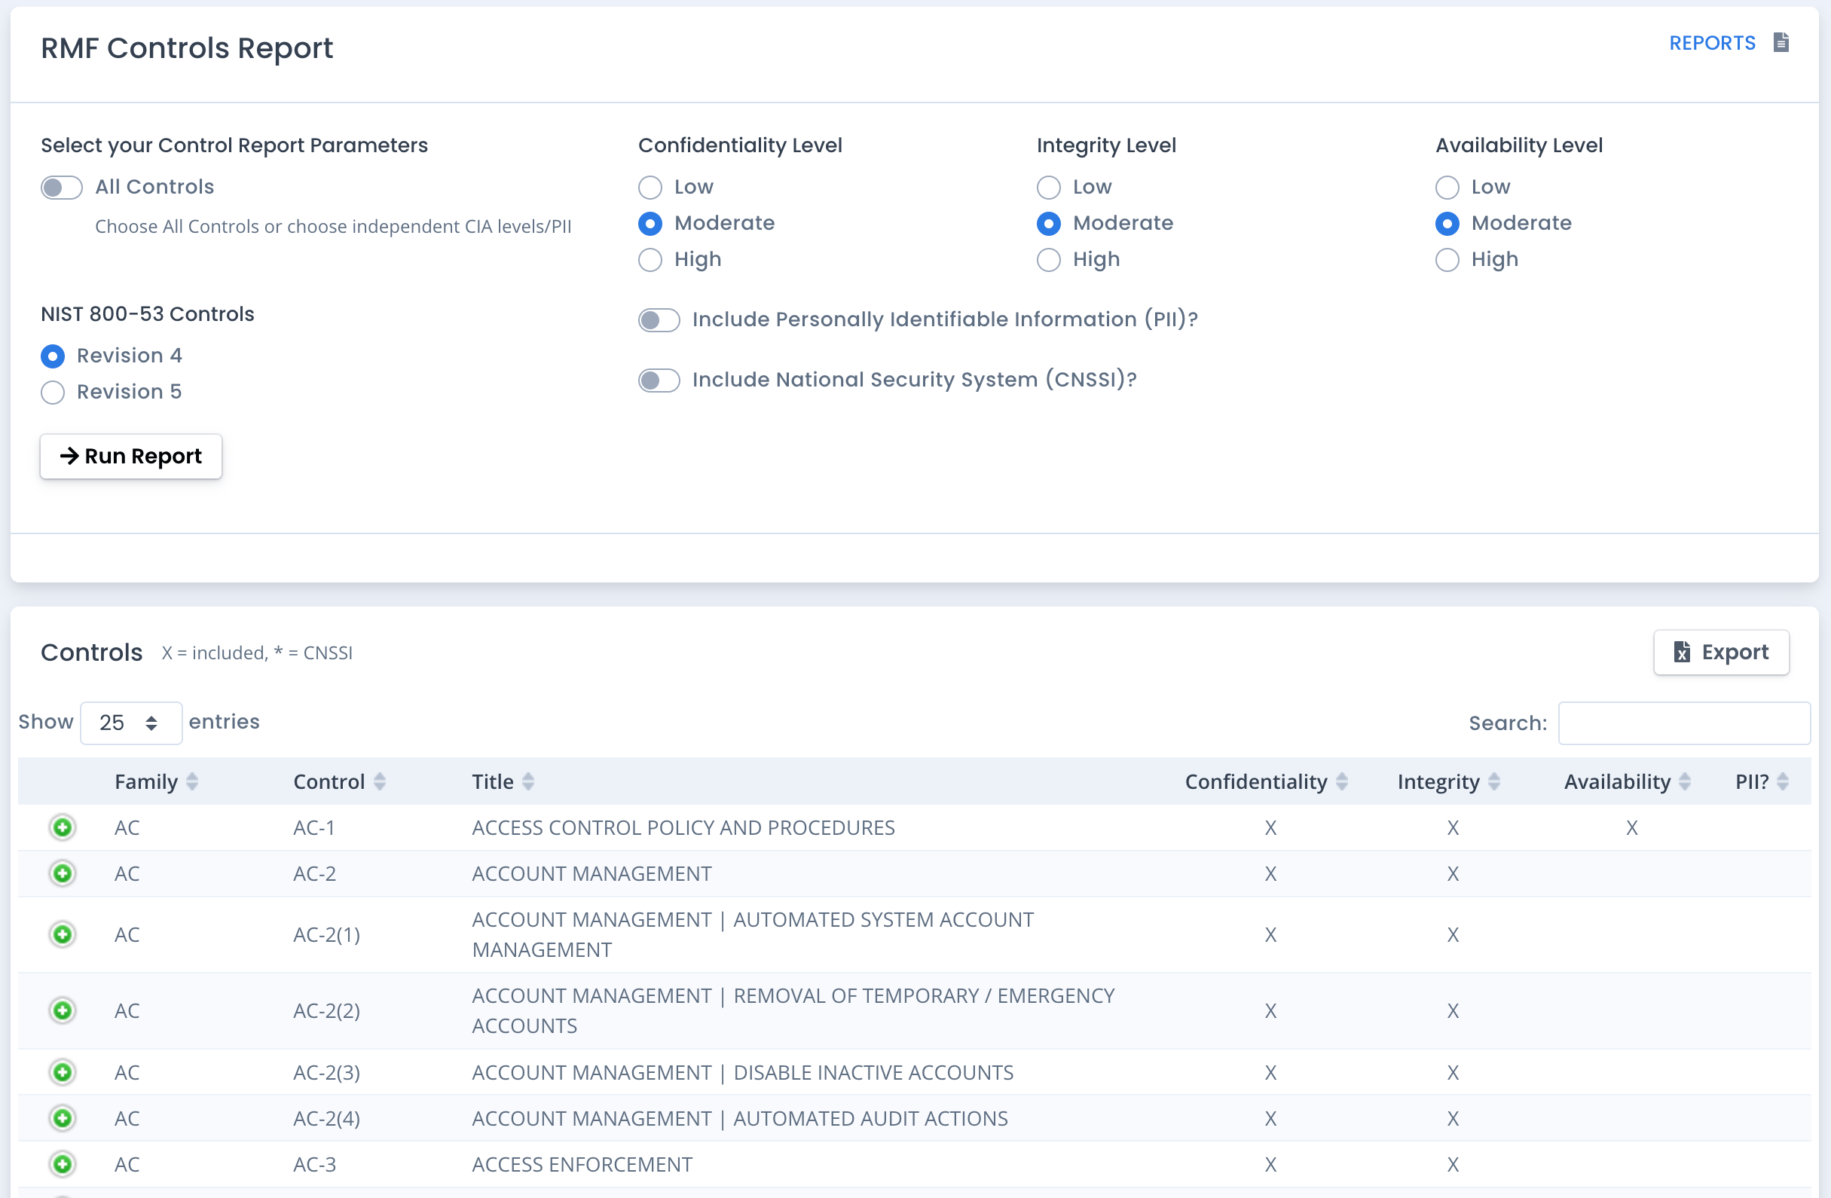The height and width of the screenshot is (1198, 1831).
Task: Click the AC-2(4) control cell
Action: coord(327,1119)
